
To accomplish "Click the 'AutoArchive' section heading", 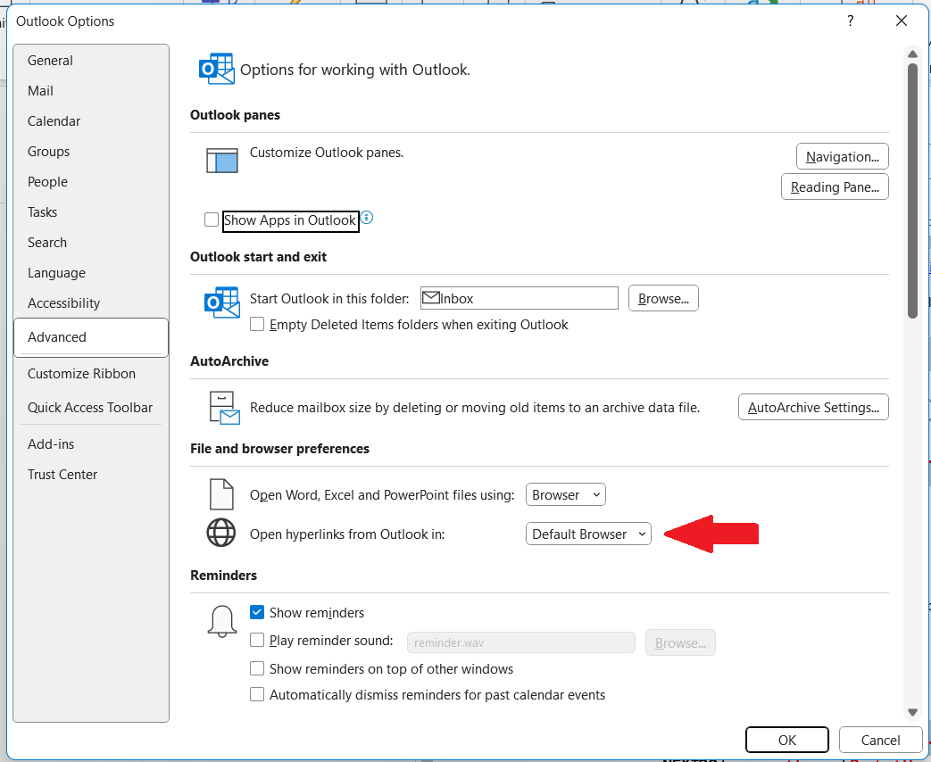I will click(229, 361).
